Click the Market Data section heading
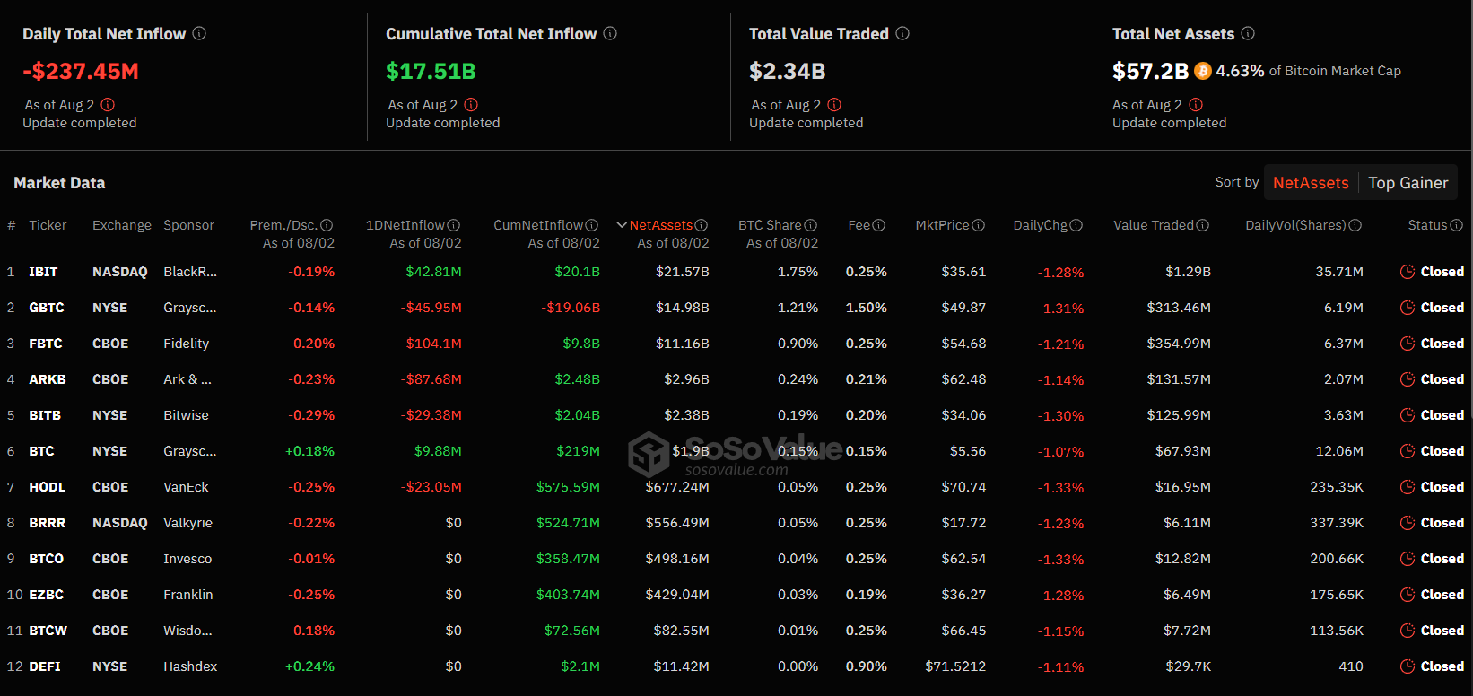Screen dimensions: 1473x696 click(x=59, y=183)
